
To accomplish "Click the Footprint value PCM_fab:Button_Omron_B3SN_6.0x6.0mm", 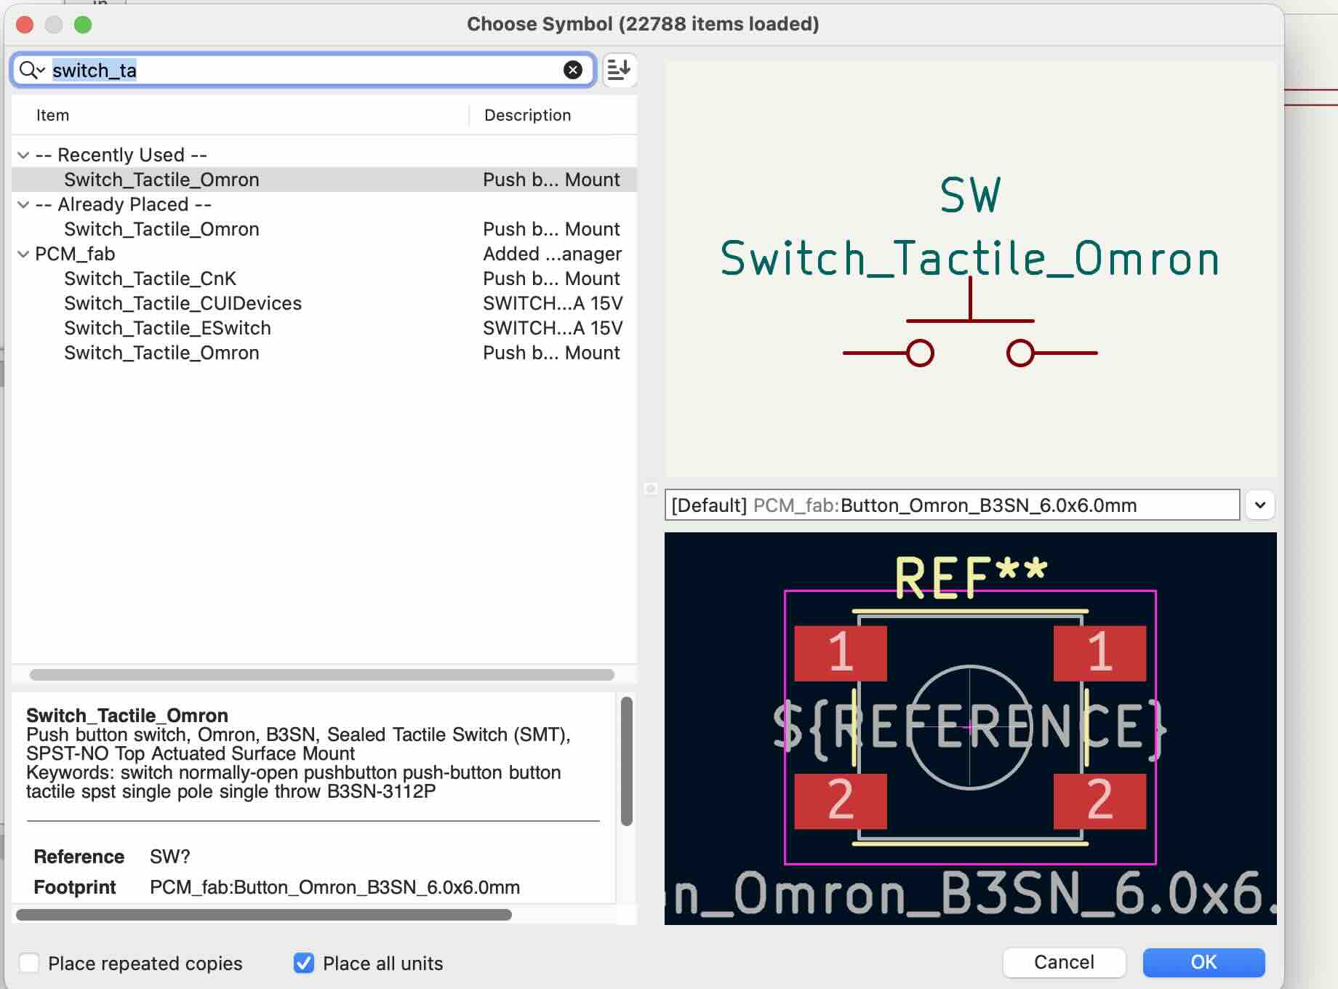I will tap(334, 887).
